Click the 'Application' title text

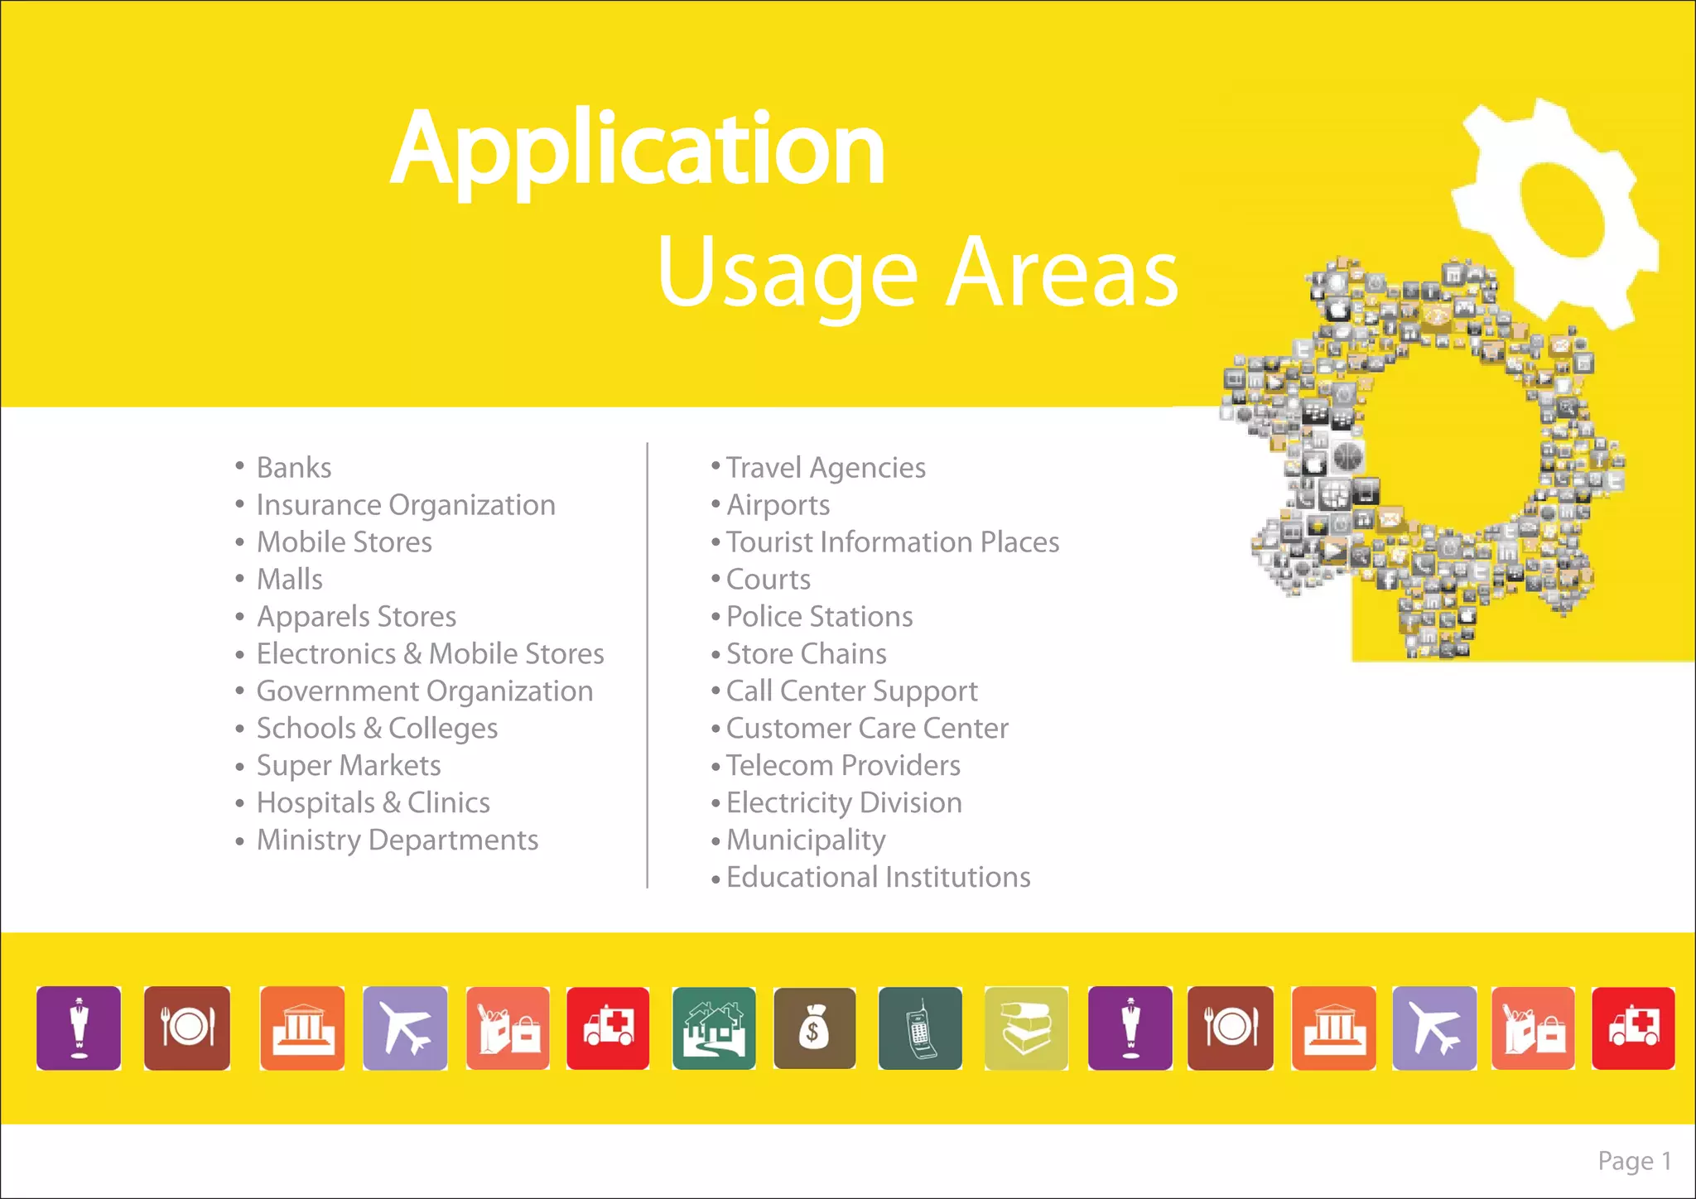[x=638, y=149]
